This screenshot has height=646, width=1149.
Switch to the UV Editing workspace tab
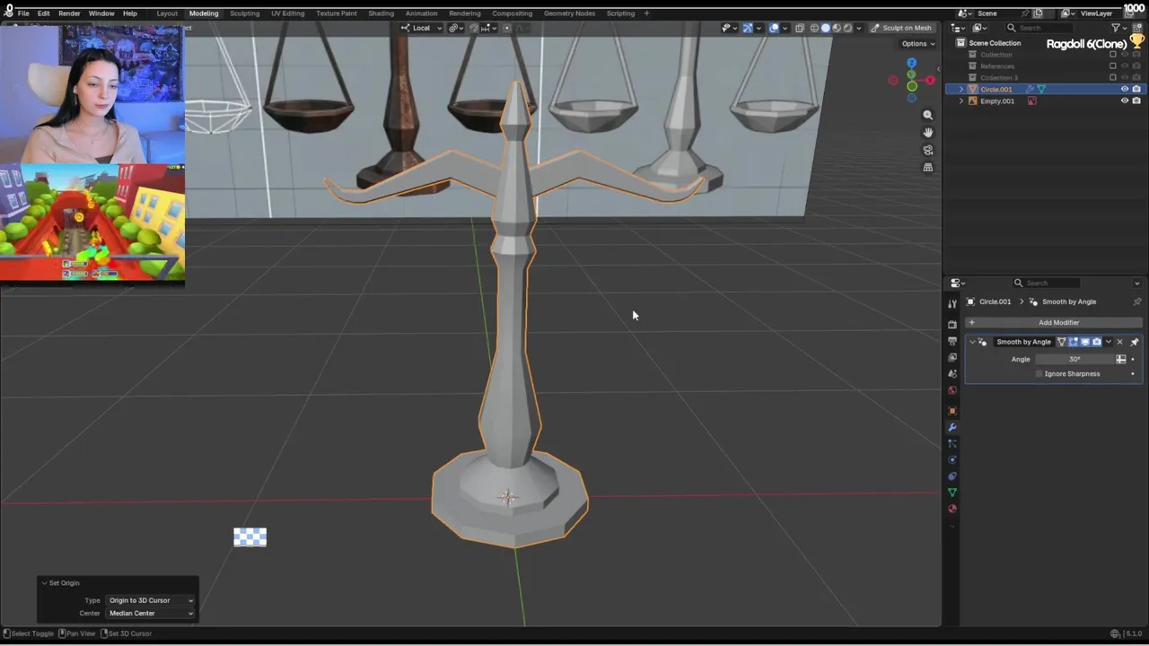pos(288,13)
